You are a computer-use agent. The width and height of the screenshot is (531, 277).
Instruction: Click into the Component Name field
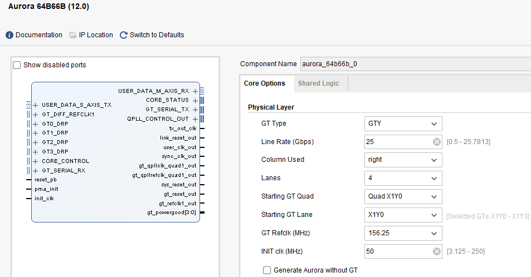pos(416,64)
